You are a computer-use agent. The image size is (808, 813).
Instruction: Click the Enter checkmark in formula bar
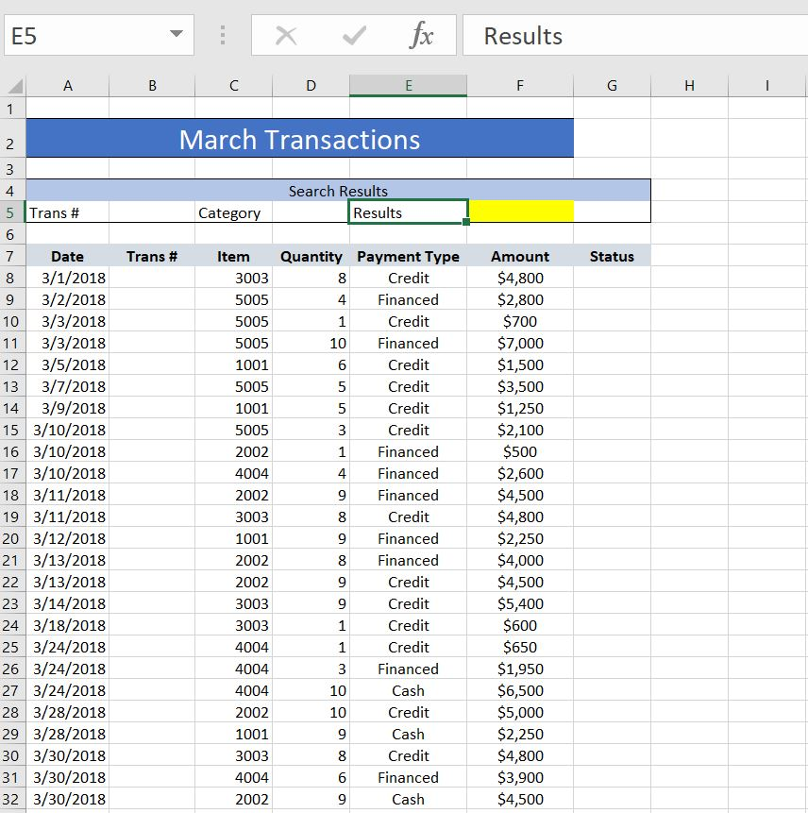click(352, 36)
